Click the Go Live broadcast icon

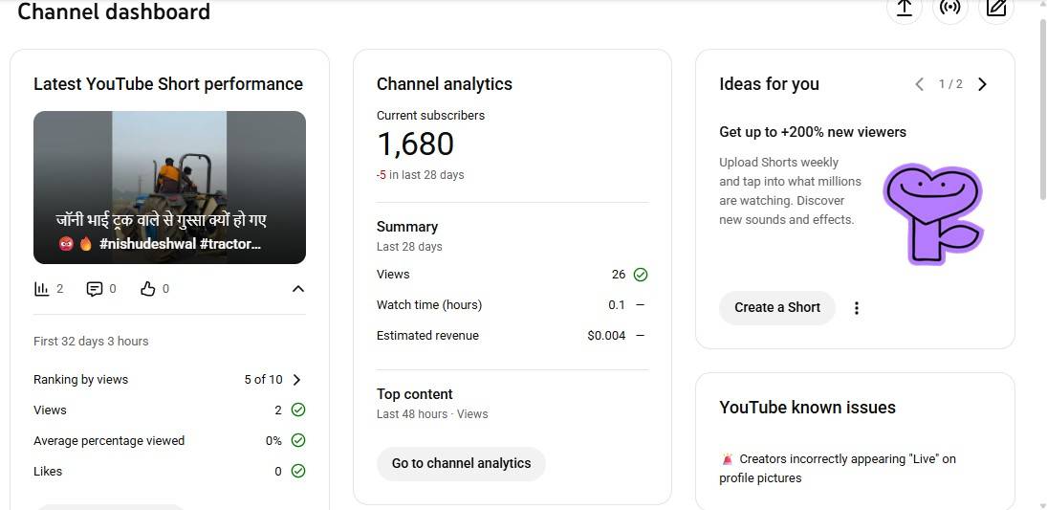pos(949,8)
